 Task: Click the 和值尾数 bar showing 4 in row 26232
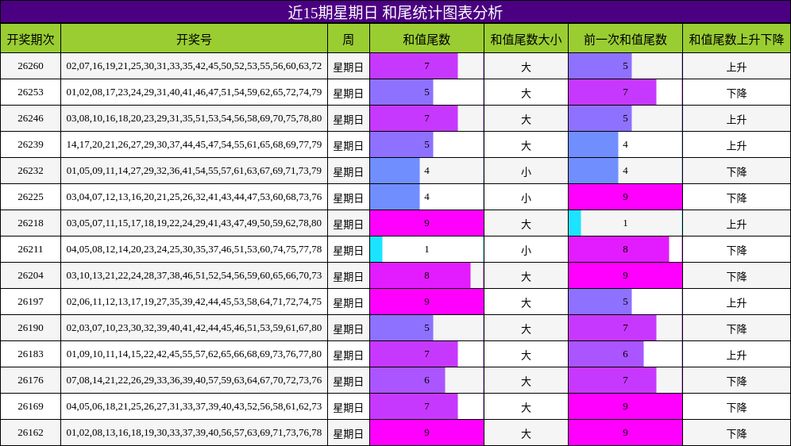[395, 171]
